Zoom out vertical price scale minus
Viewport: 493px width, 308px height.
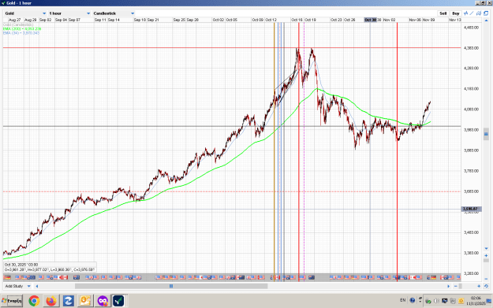click(486, 279)
